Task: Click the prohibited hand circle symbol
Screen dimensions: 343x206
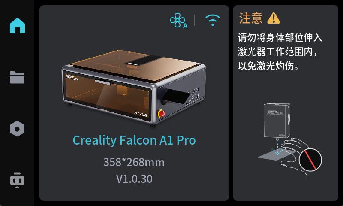Action: point(310,160)
